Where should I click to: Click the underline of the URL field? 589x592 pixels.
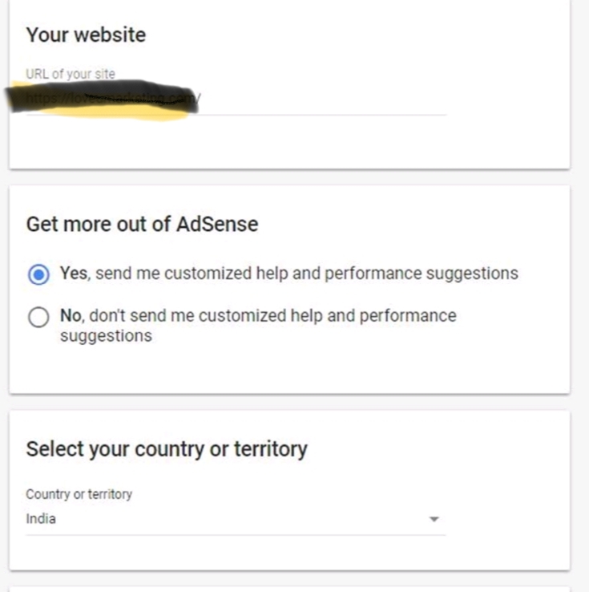(x=321, y=115)
